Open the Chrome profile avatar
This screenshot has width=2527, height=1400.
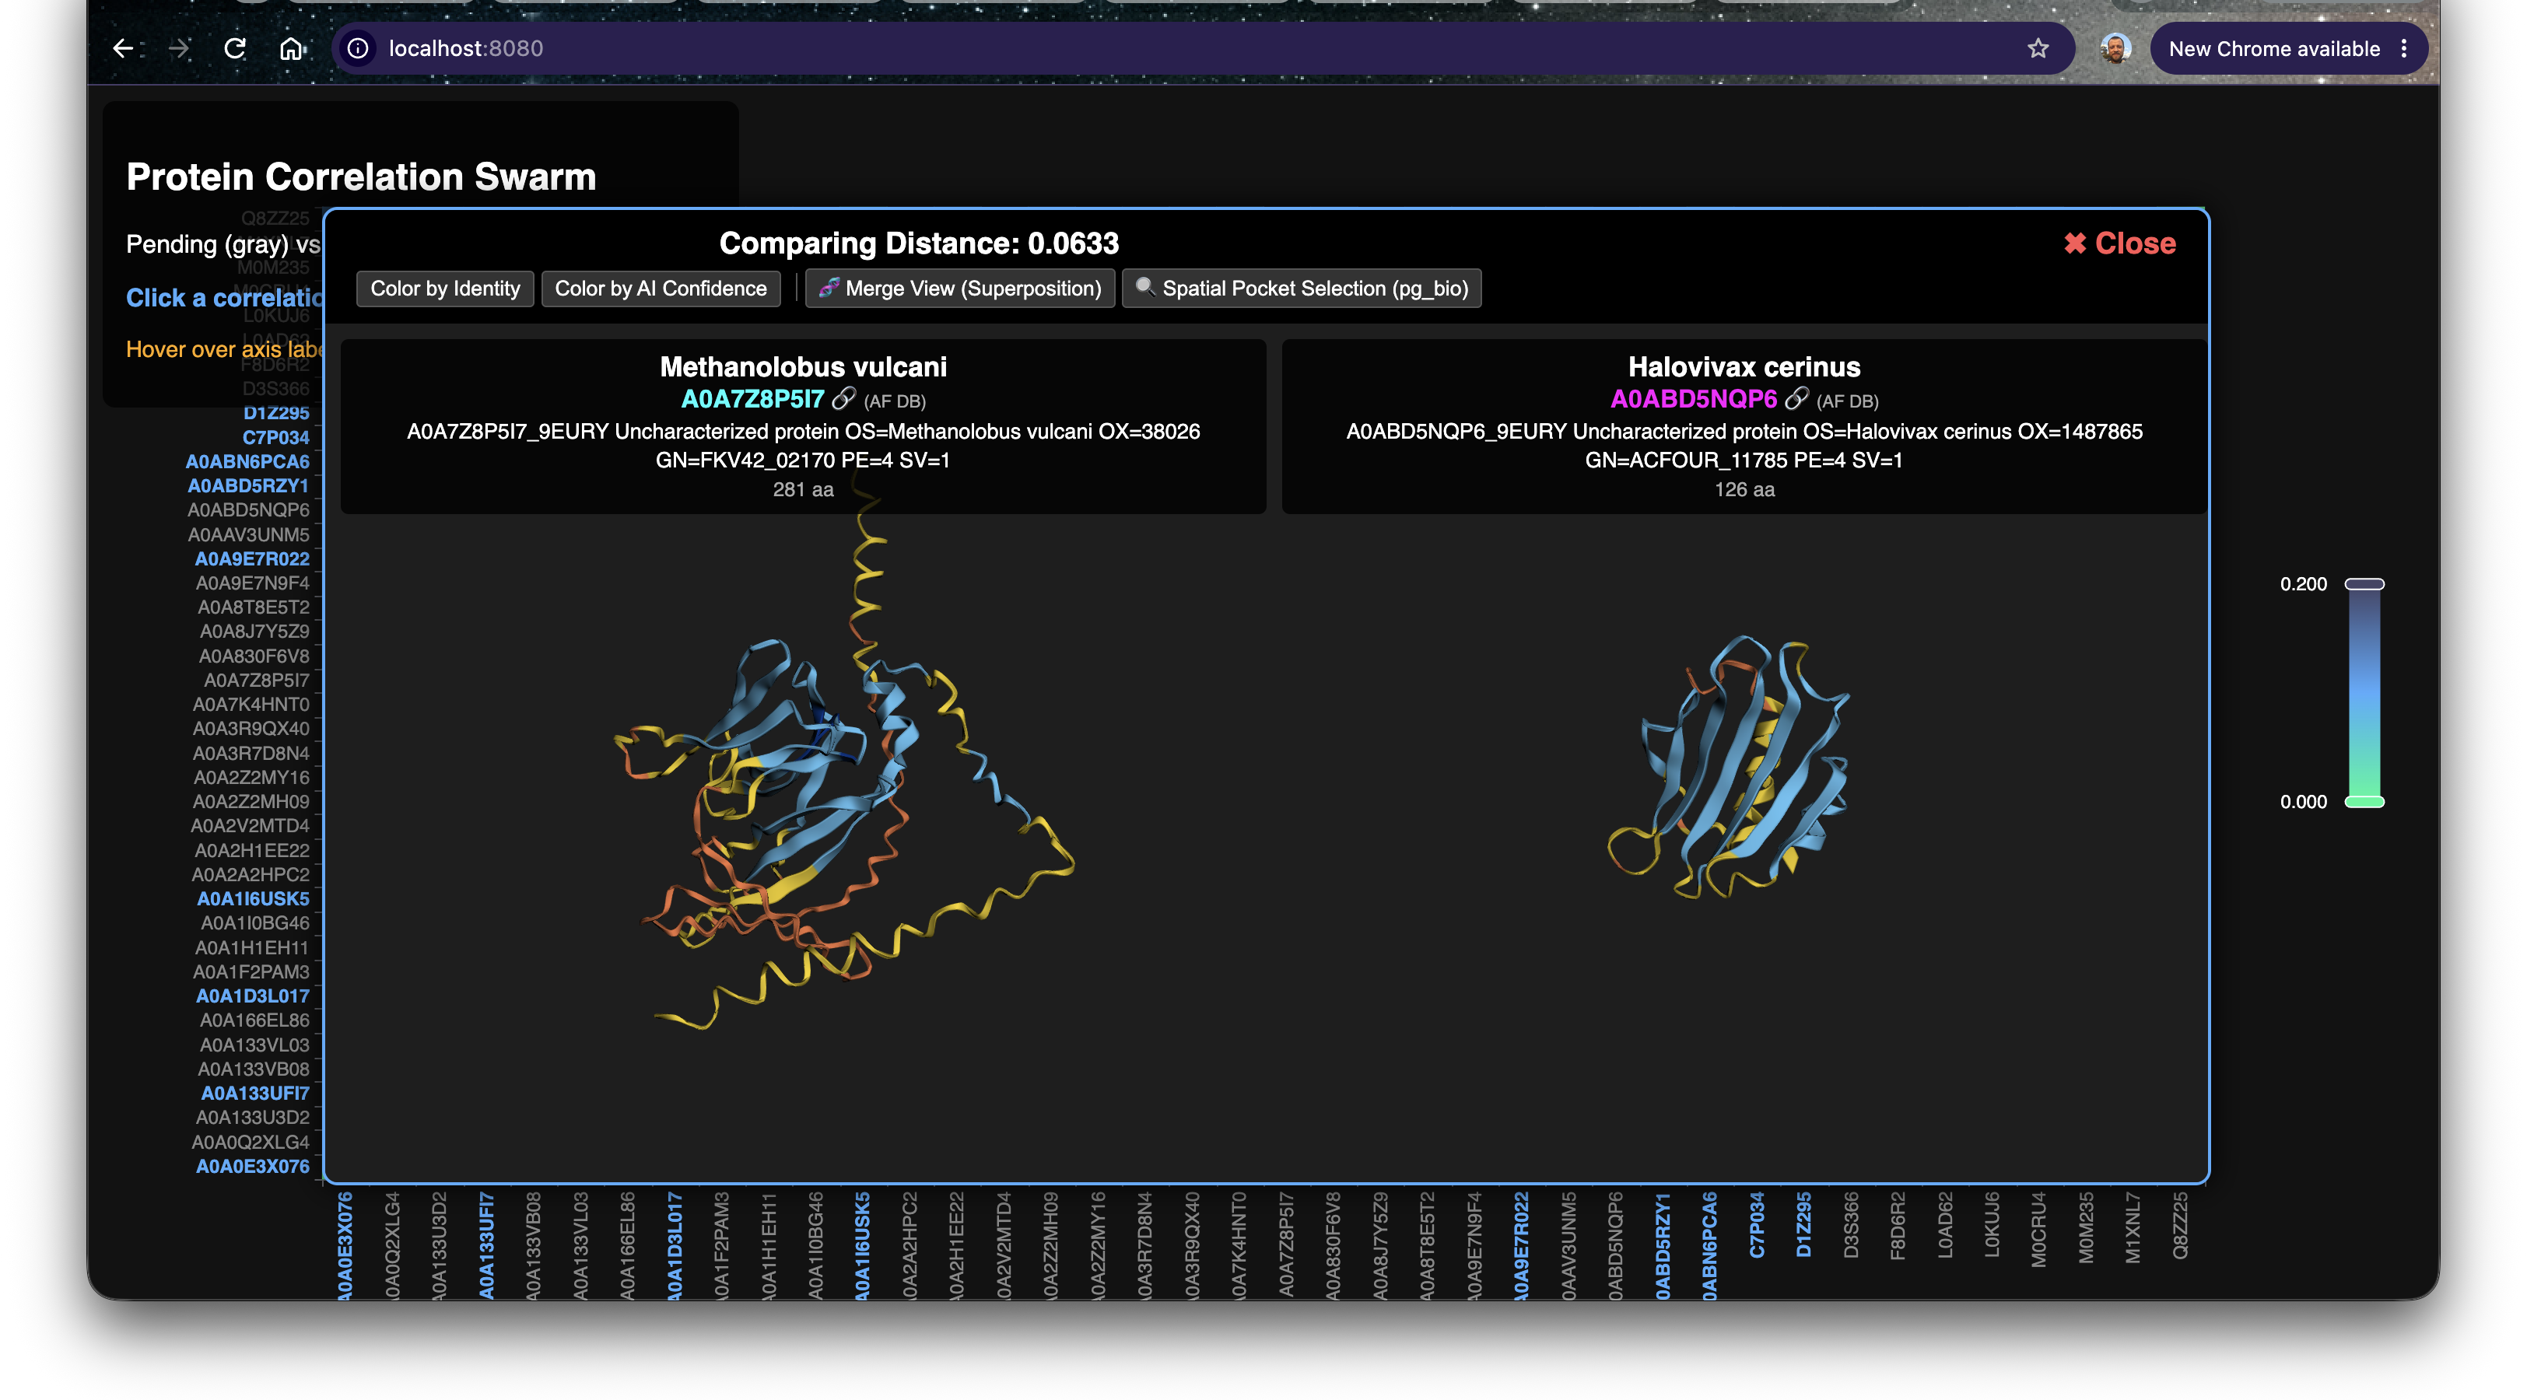[2115, 48]
